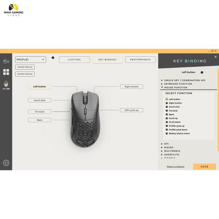Click the key binding panel's orange scrollbar
This screenshot has width=219, height=219.
tap(218, 109)
